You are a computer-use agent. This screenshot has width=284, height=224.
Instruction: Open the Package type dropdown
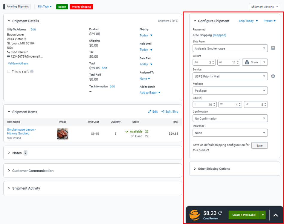(x=230, y=90)
